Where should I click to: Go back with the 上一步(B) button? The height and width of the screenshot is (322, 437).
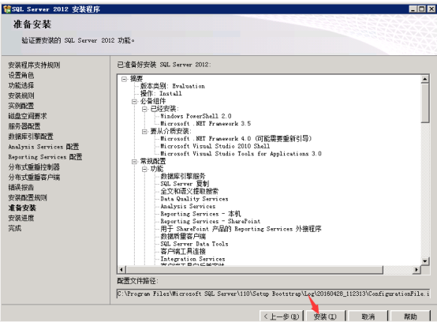tap(282, 316)
